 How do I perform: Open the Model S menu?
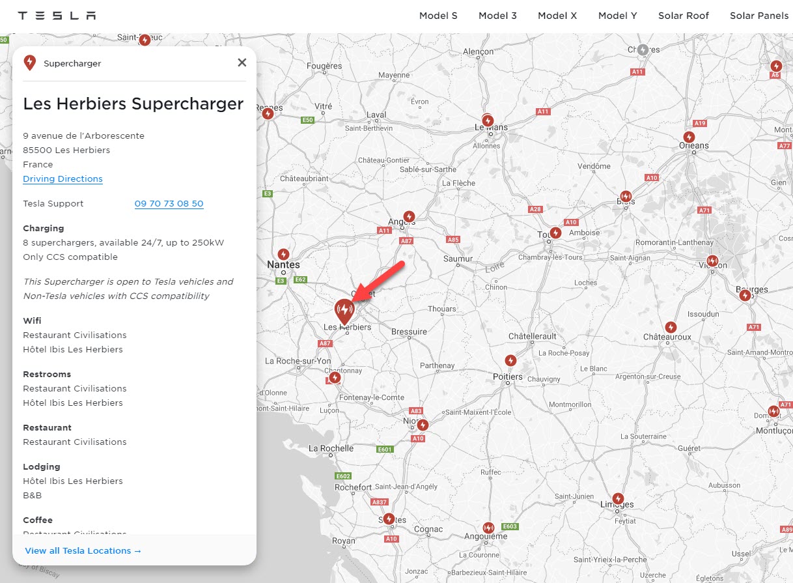(438, 16)
